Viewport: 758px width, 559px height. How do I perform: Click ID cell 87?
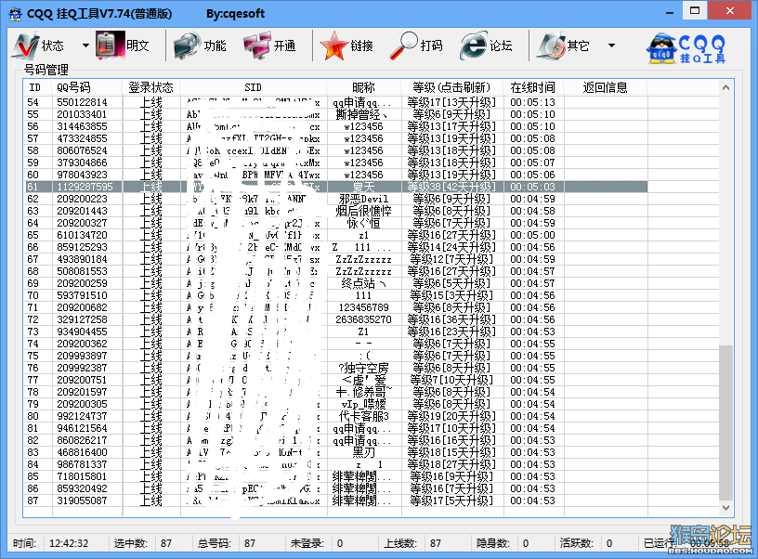(33, 501)
